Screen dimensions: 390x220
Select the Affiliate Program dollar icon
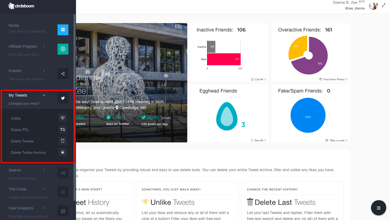click(x=63, y=49)
